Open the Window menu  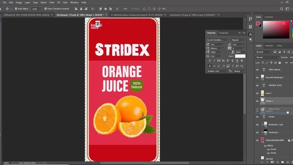coord(74,3)
